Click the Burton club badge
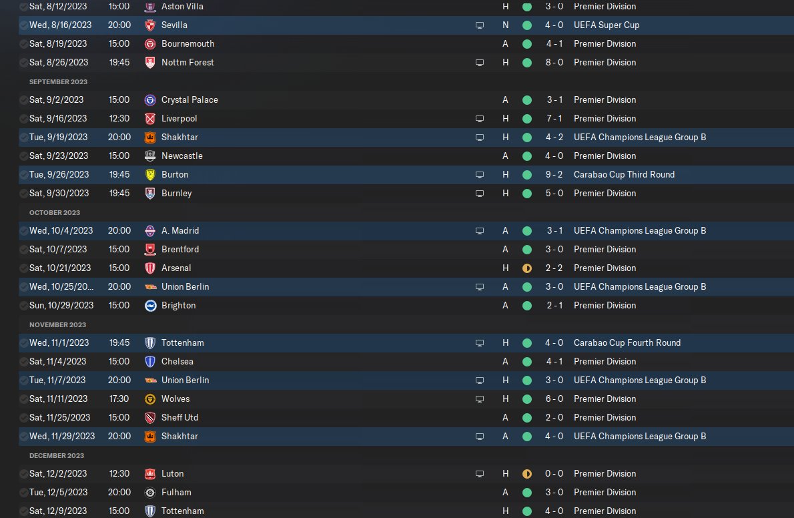The image size is (794, 518). (150, 175)
